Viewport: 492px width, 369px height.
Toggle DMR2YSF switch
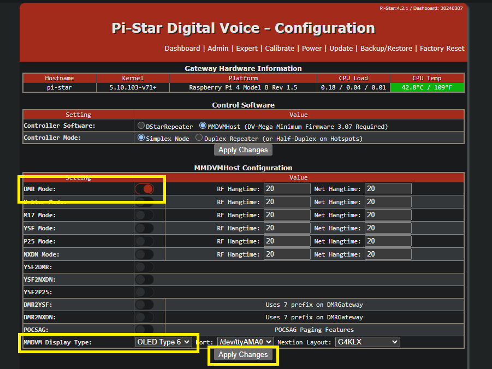145,305
